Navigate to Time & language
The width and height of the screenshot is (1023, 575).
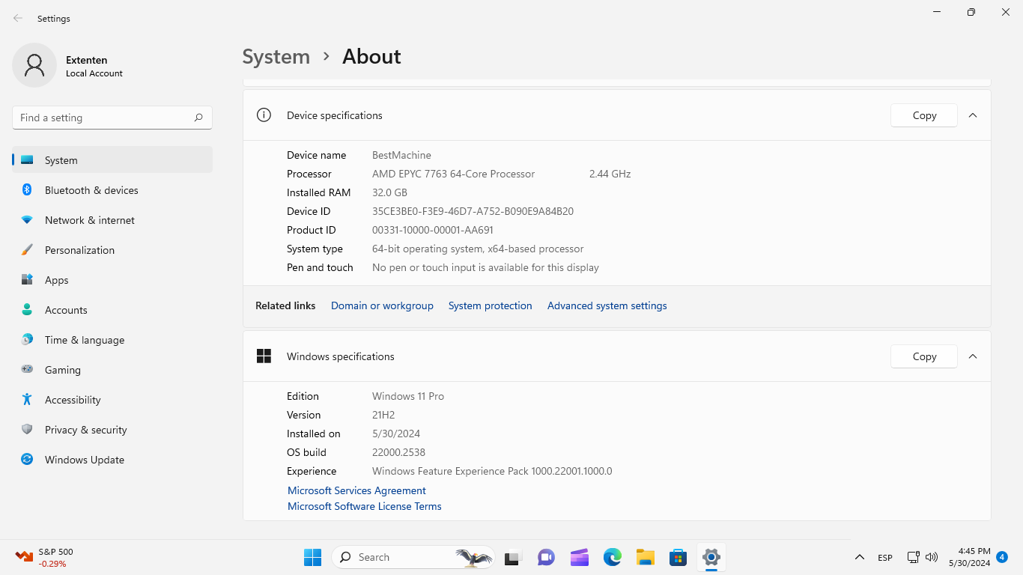click(x=84, y=340)
